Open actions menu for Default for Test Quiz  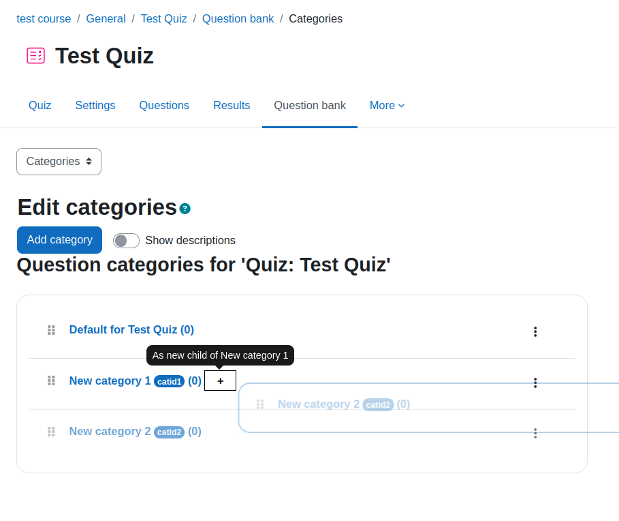coord(535,331)
